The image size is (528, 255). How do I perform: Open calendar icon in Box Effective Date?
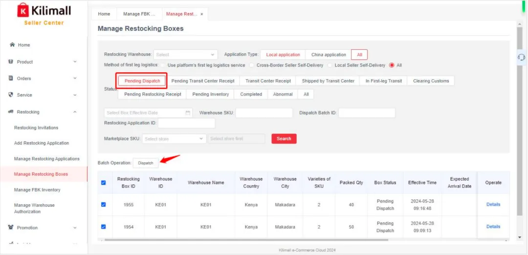(188, 113)
